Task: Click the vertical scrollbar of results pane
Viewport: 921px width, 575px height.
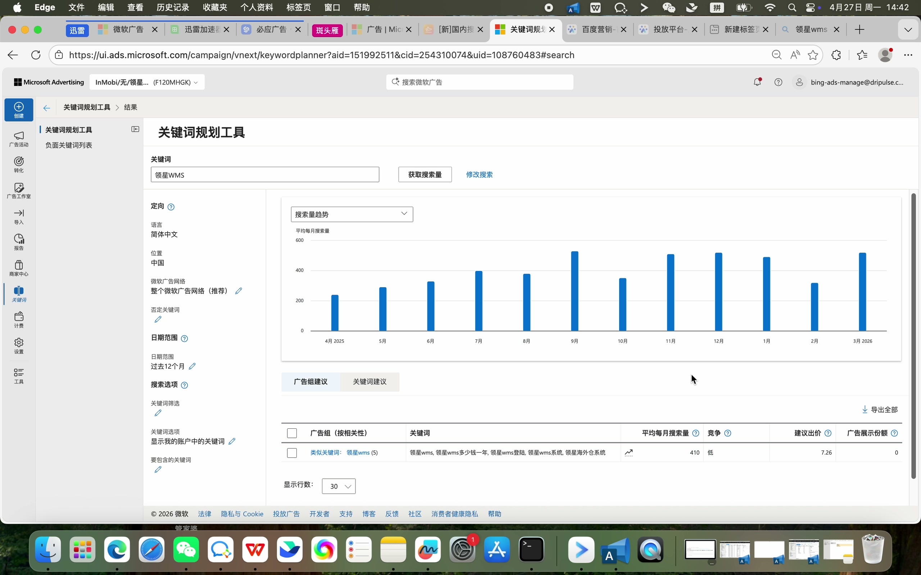Action: click(913, 336)
